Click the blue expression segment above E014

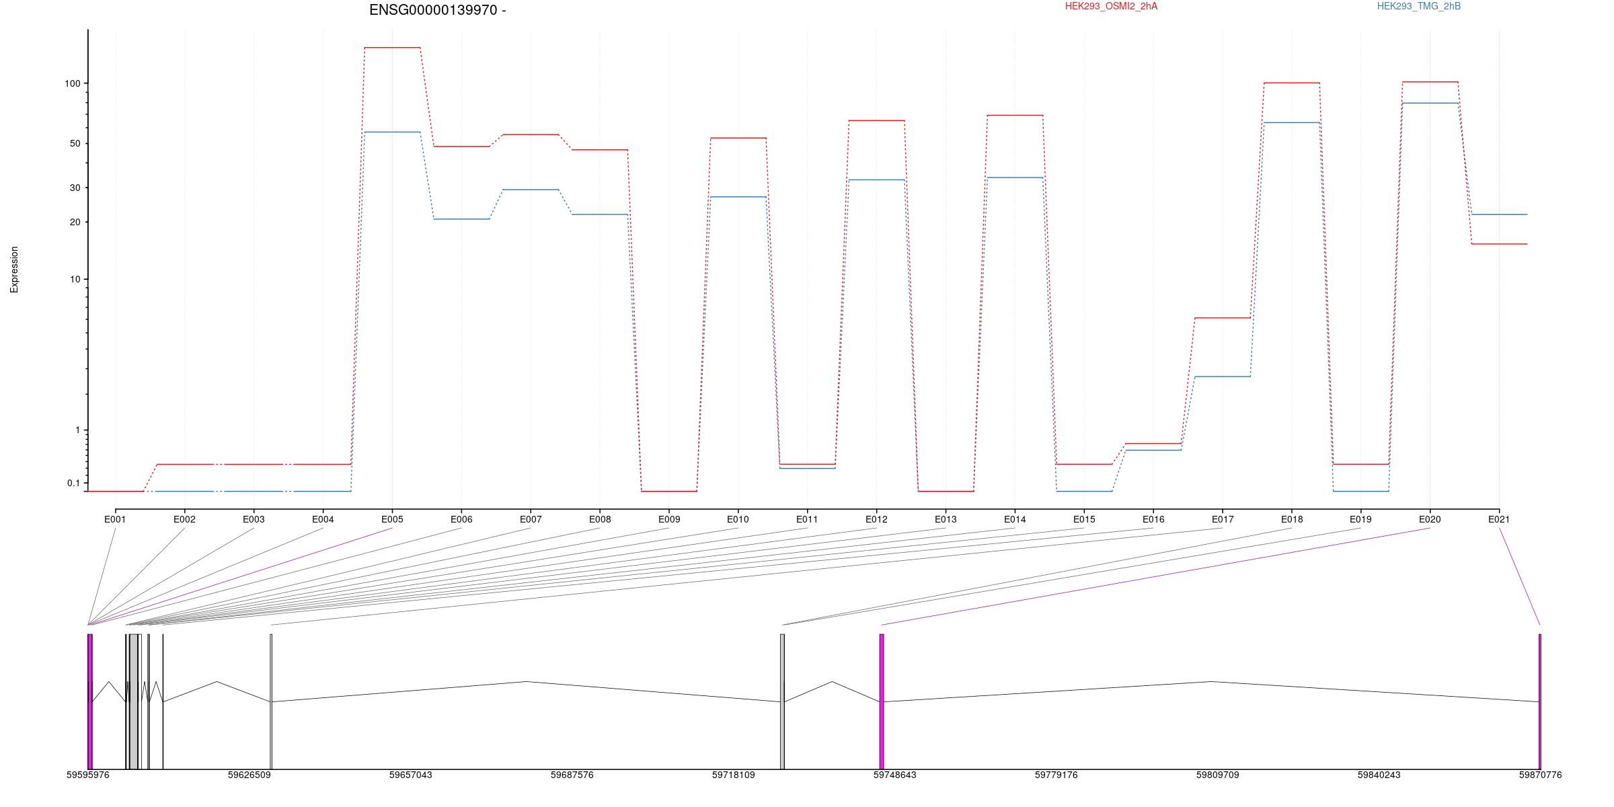(x=1015, y=178)
